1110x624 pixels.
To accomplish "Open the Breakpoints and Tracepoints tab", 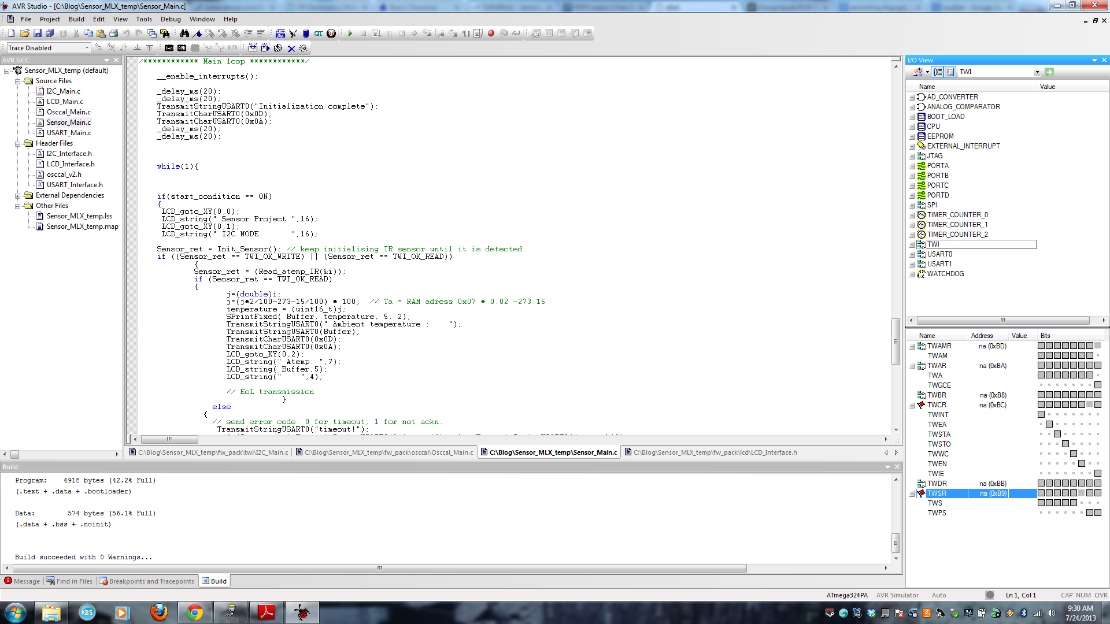I will tap(147, 581).
